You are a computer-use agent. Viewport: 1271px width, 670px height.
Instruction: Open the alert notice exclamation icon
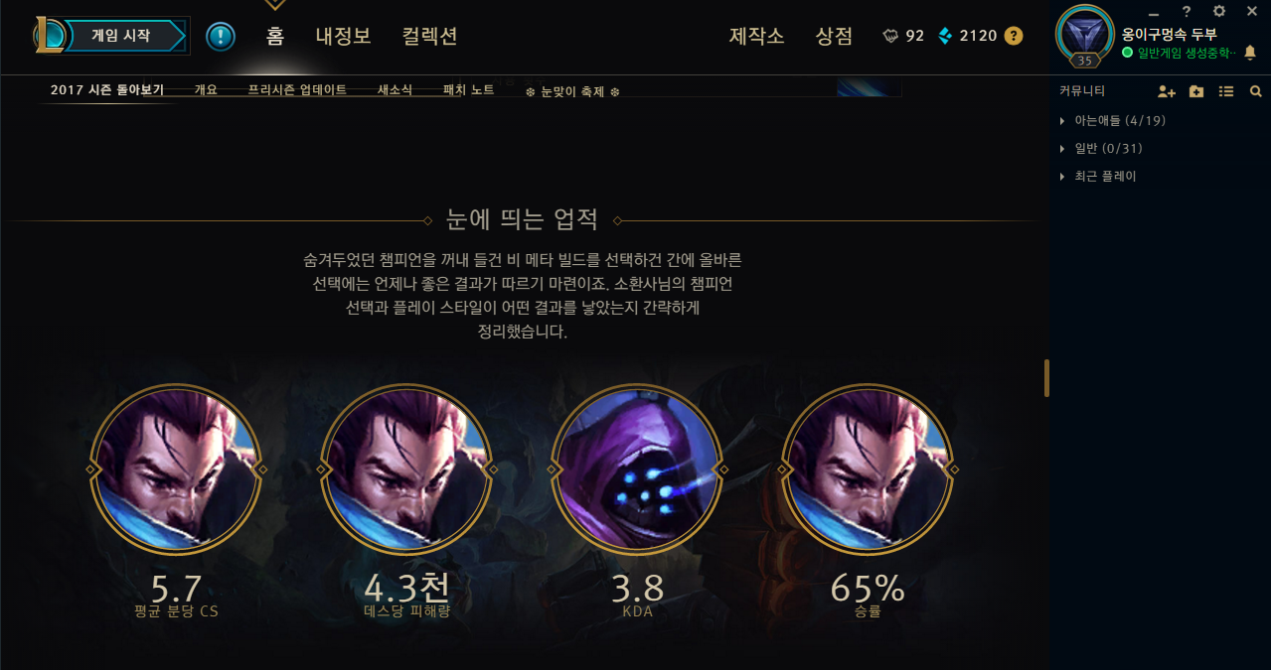pos(221,37)
